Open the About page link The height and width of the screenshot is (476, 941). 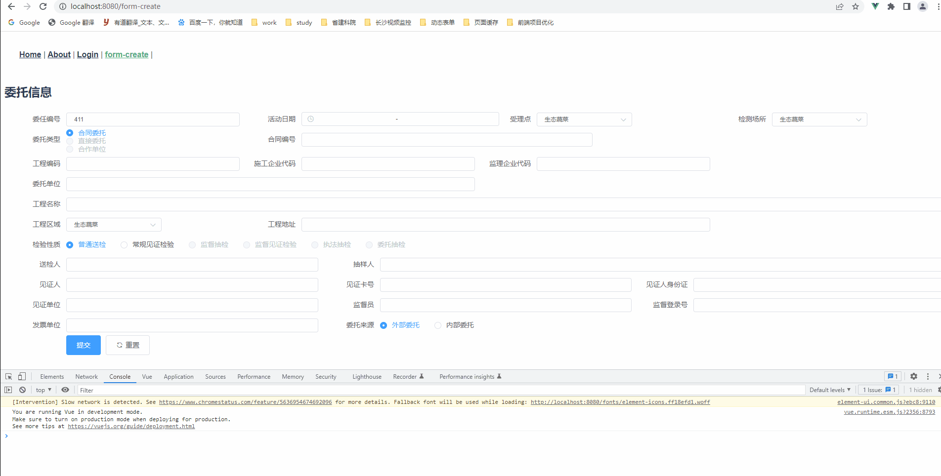59,54
